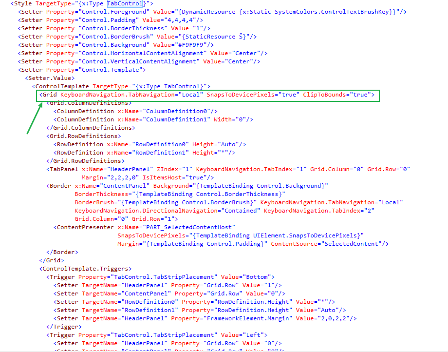Click the Control.Foreground setter property value
This screenshot has height=352, width=448.
(115, 12)
